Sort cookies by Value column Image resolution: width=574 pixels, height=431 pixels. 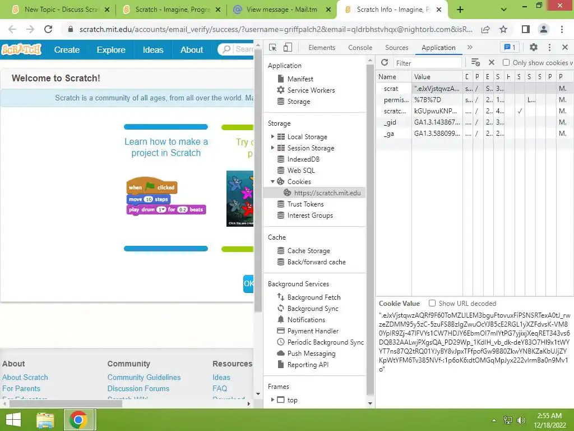pos(437,76)
